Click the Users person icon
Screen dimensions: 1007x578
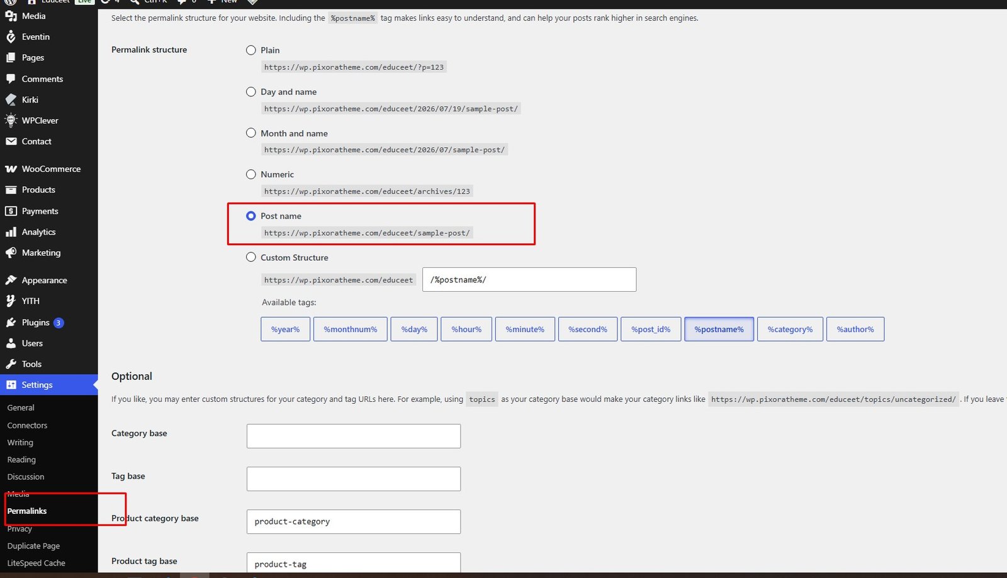tap(11, 343)
